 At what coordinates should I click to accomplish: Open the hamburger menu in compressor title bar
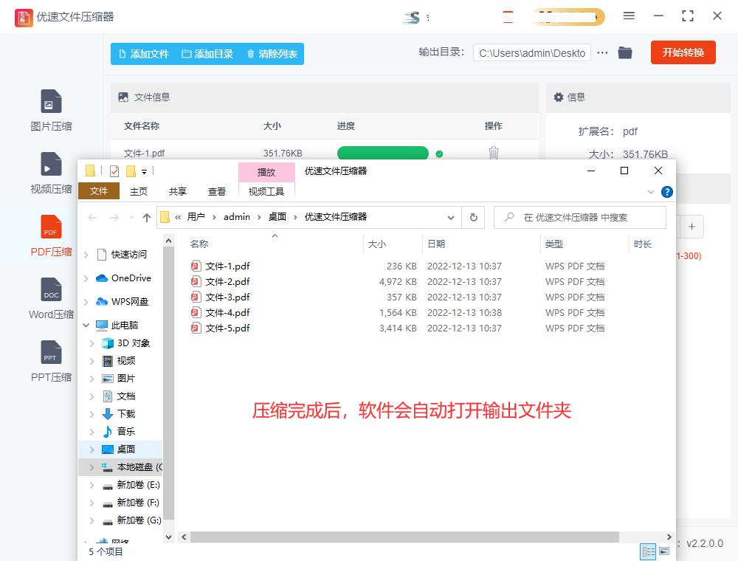629,16
